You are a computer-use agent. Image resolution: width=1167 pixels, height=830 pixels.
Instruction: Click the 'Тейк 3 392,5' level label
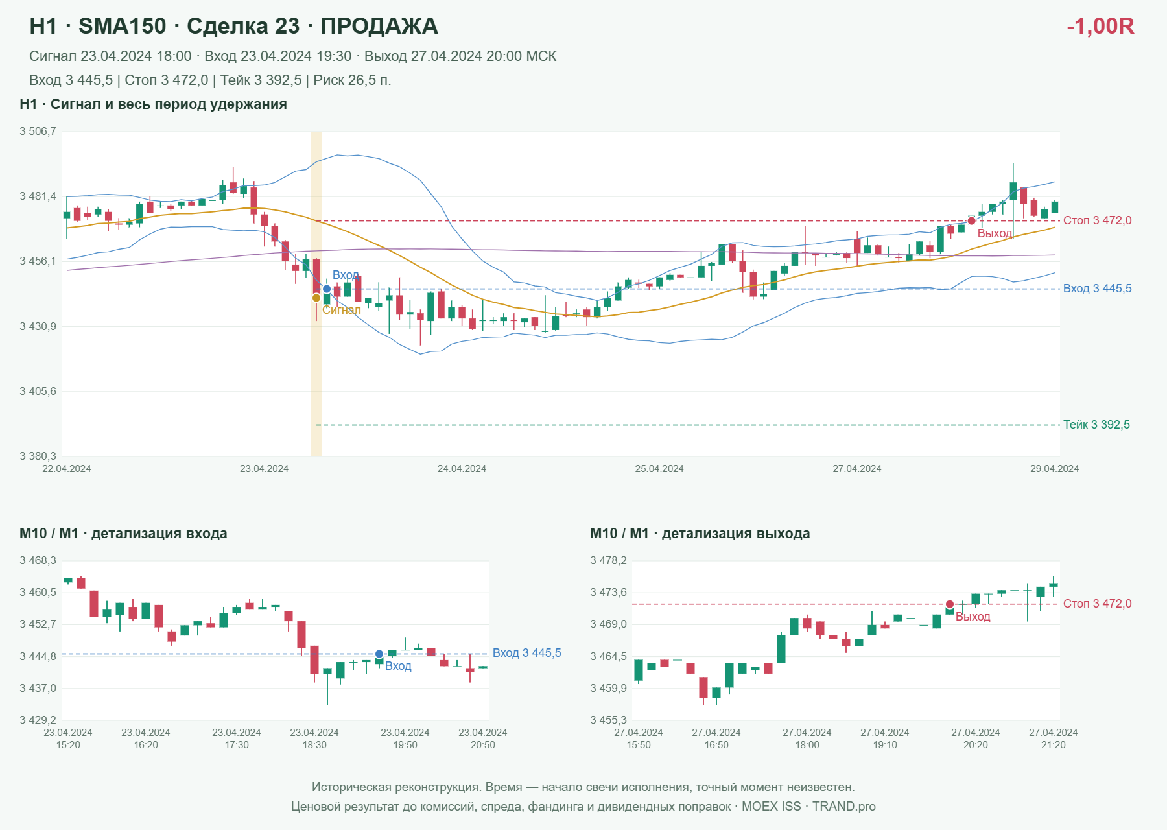[1096, 425]
